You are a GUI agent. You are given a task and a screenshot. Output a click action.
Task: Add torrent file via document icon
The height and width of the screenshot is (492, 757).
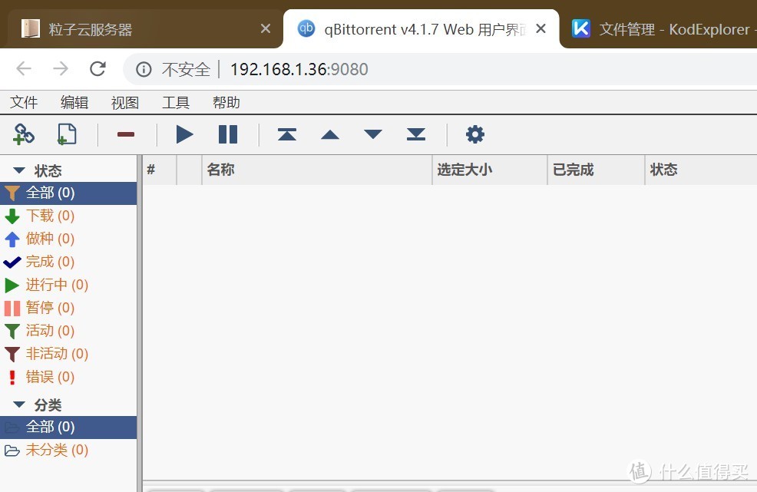pos(67,134)
